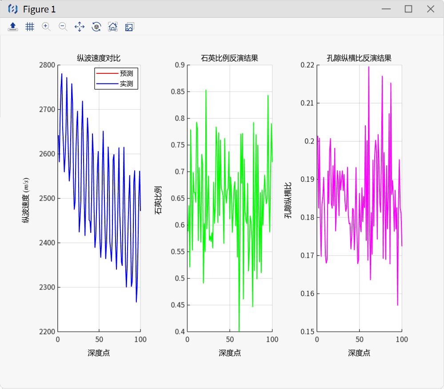Activate the pan move tool
Viewport: 444px width, 389px height.
click(x=80, y=27)
